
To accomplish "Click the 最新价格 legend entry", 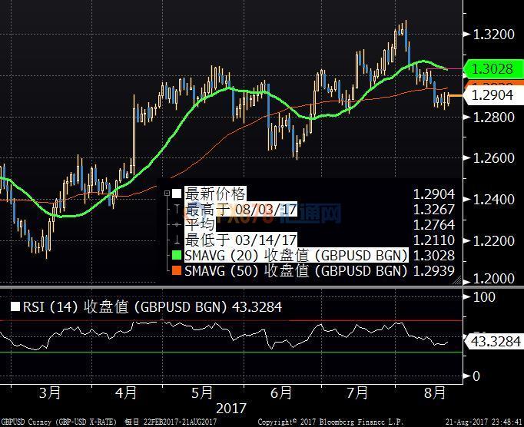I will (x=215, y=194).
